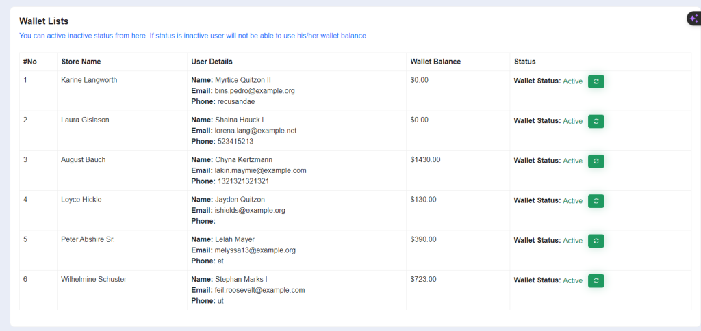
Task: Click Active status in Karine Langworth row
Action: click(573, 81)
